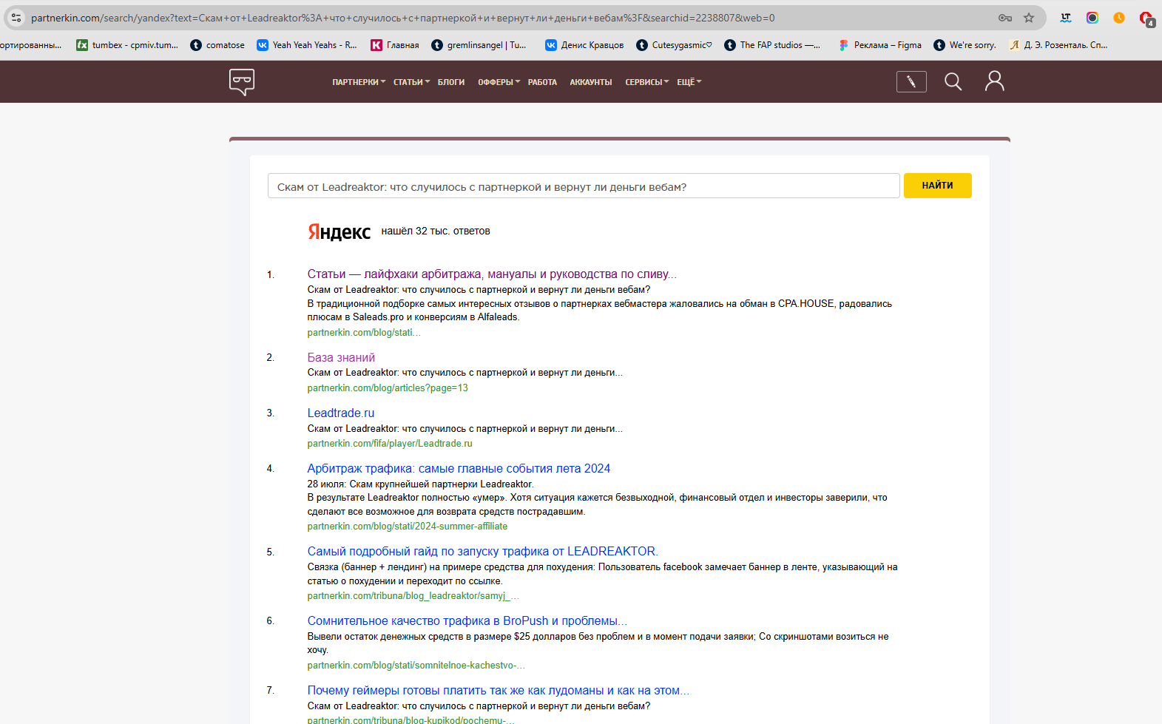Go to the БЛОГИ menu item

click(451, 82)
